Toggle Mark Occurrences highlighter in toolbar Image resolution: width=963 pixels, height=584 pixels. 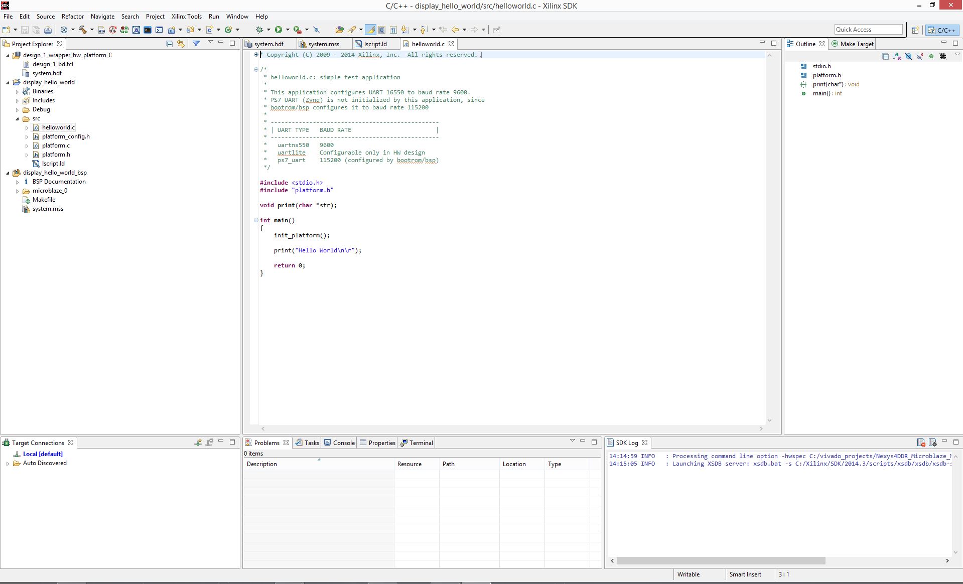click(x=371, y=30)
